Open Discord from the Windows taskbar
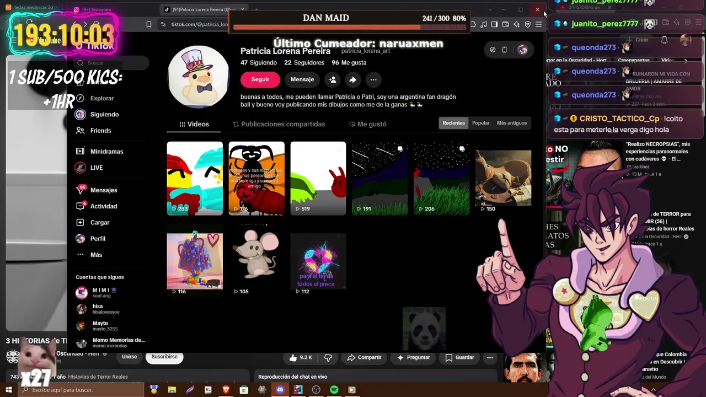 point(280,390)
